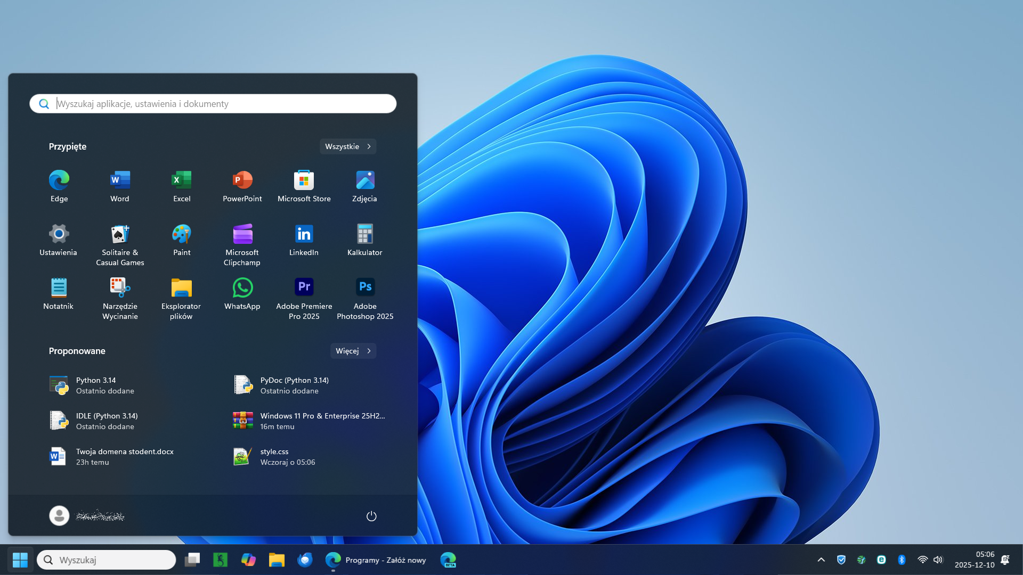Open the user account profile button
Screen dimensions: 1023x575
(60, 516)
